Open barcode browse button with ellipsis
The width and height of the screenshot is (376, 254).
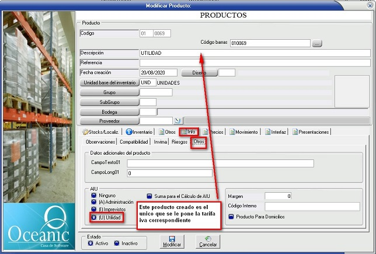point(316,43)
